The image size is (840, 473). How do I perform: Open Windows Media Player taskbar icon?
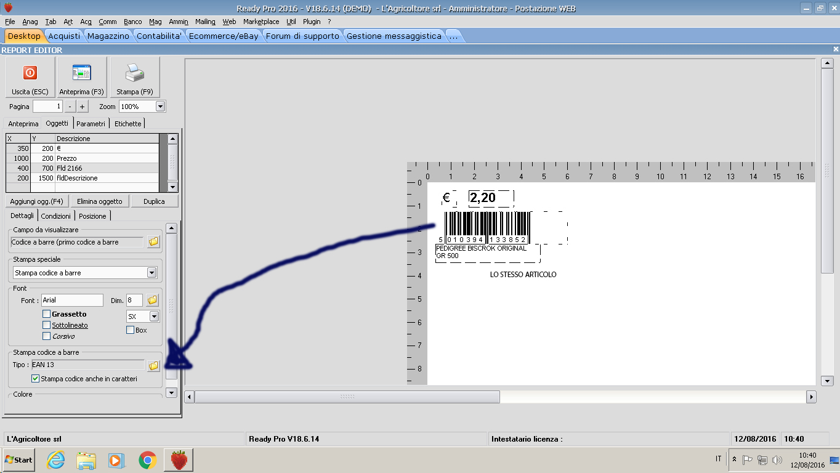click(115, 459)
